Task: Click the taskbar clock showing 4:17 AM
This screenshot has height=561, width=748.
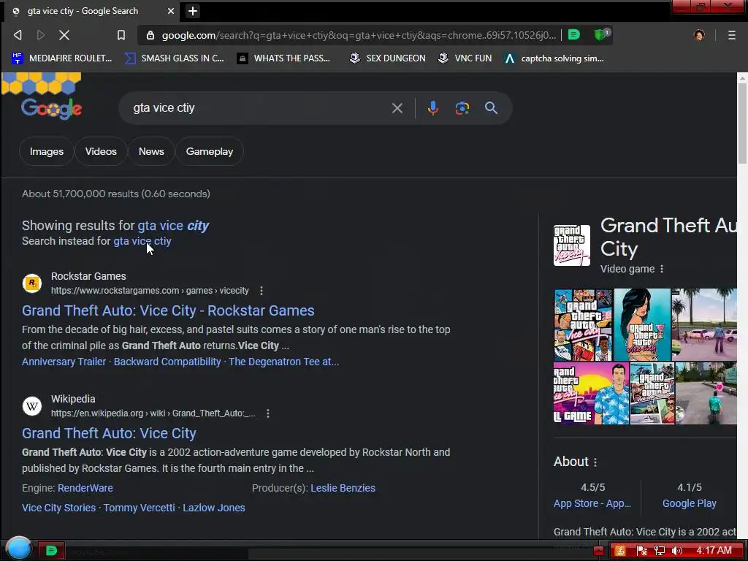Action: pyautogui.click(x=714, y=551)
